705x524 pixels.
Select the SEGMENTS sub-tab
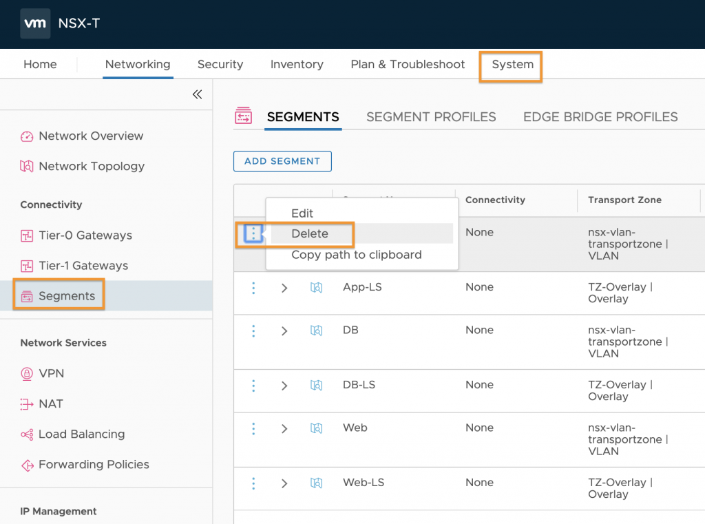click(x=303, y=117)
